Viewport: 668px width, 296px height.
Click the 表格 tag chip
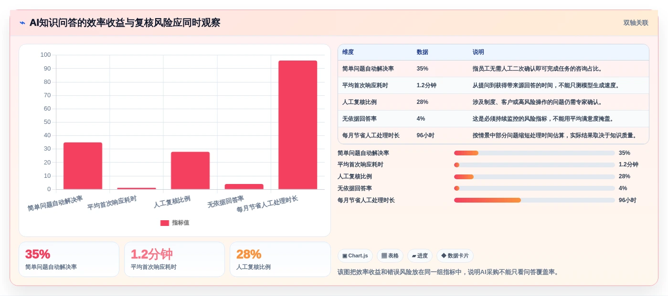(390, 255)
